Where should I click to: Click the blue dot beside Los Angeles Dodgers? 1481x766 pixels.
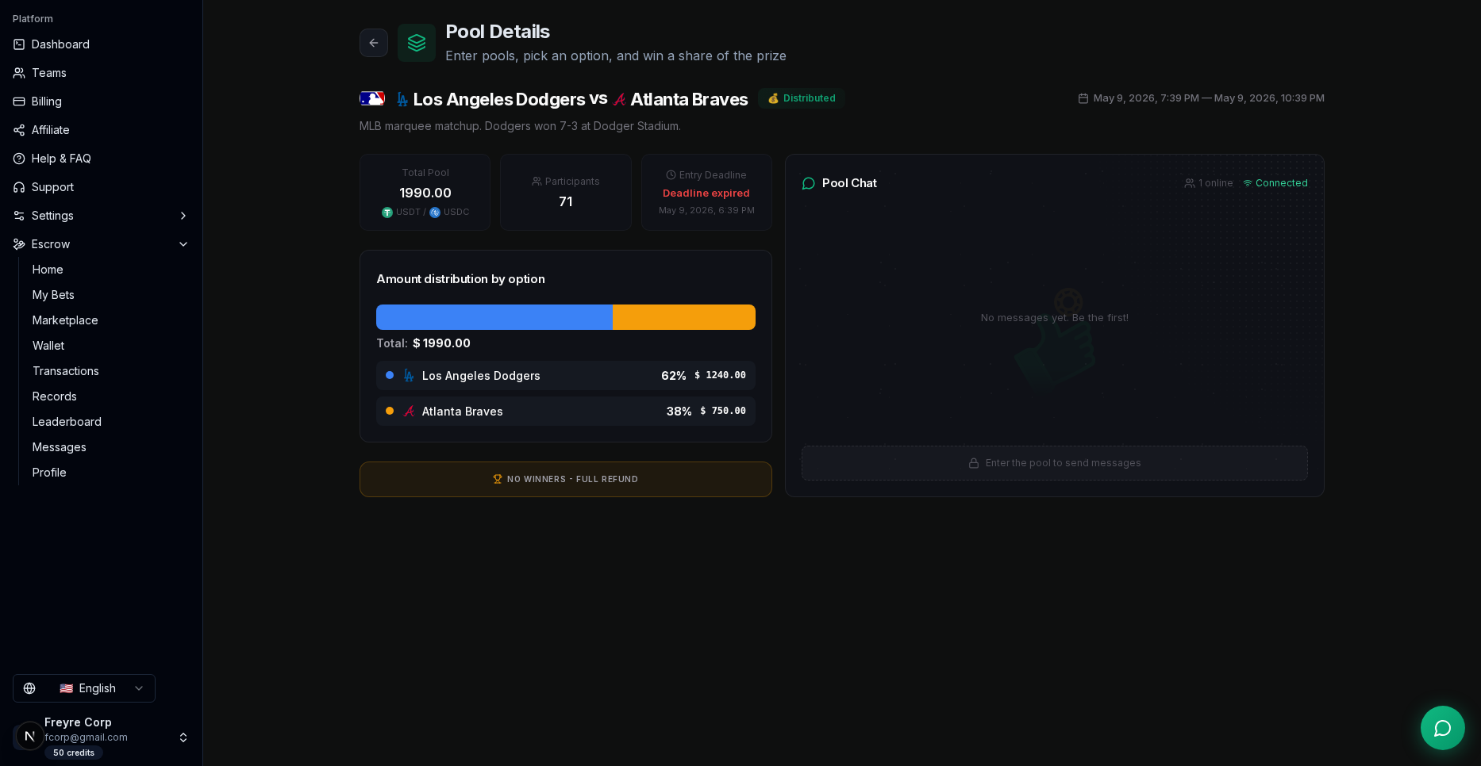[x=390, y=375]
